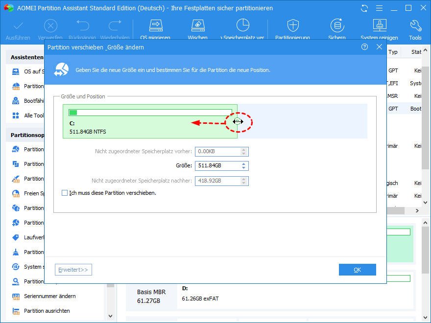Open the Tools wrench icon
Screen dimensions: 431x323
pyautogui.click(x=415, y=26)
